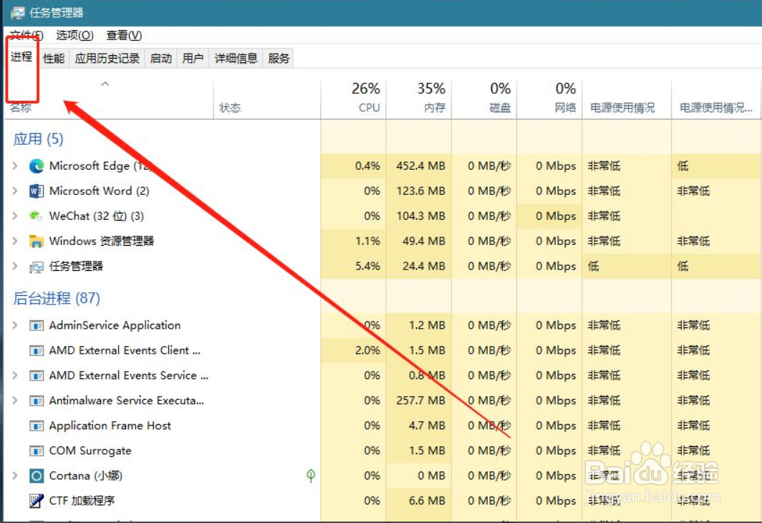Select the 后台进程 (87) group heading

[x=57, y=298]
